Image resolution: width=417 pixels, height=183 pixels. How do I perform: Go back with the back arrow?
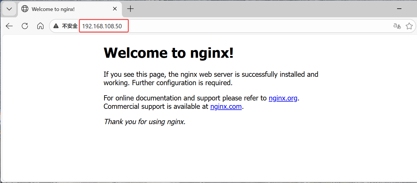(x=9, y=26)
